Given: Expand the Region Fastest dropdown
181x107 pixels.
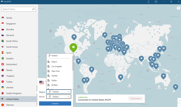Looking at the screenshot, I should (59, 92).
